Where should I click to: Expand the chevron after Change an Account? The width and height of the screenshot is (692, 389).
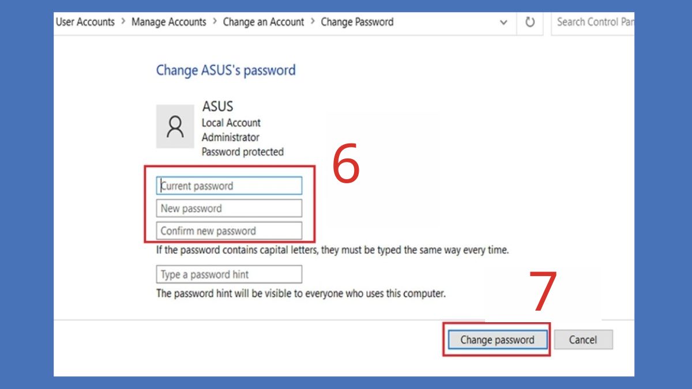coord(313,22)
